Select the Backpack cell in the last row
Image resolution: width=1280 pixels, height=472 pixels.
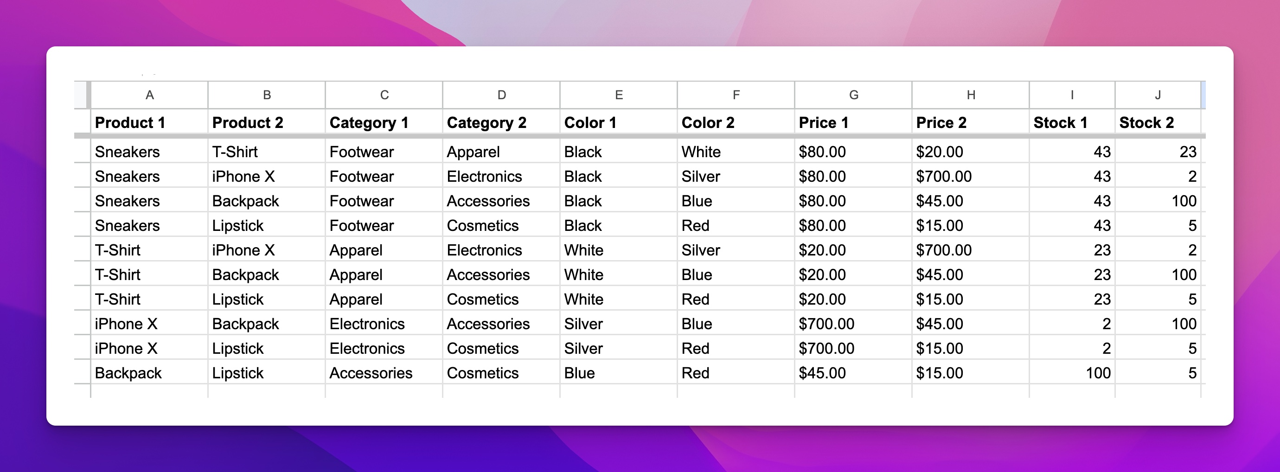(149, 373)
